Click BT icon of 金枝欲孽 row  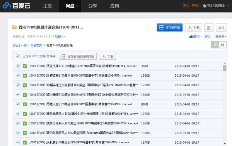coord(25,76)
